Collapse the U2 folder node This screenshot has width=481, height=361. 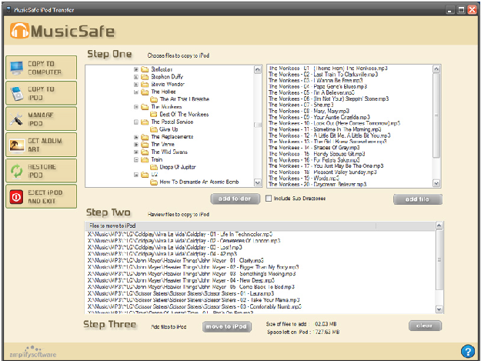(136, 175)
